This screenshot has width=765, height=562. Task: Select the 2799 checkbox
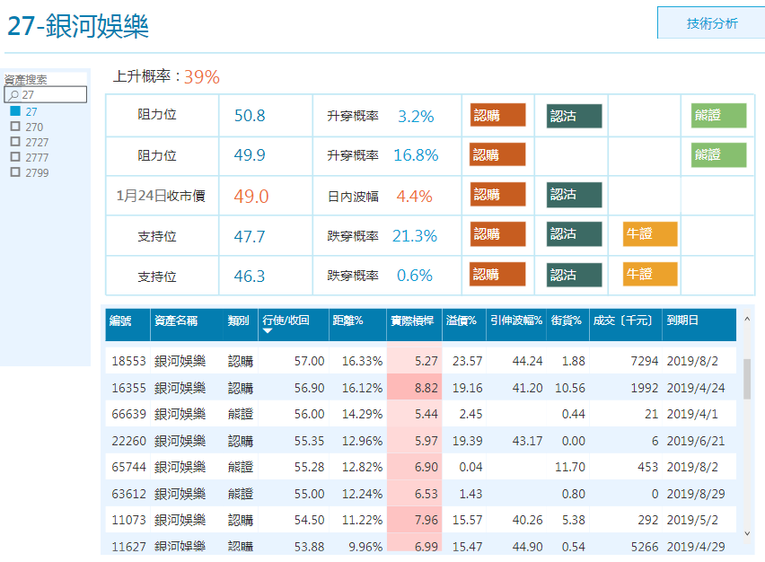[x=15, y=172]
